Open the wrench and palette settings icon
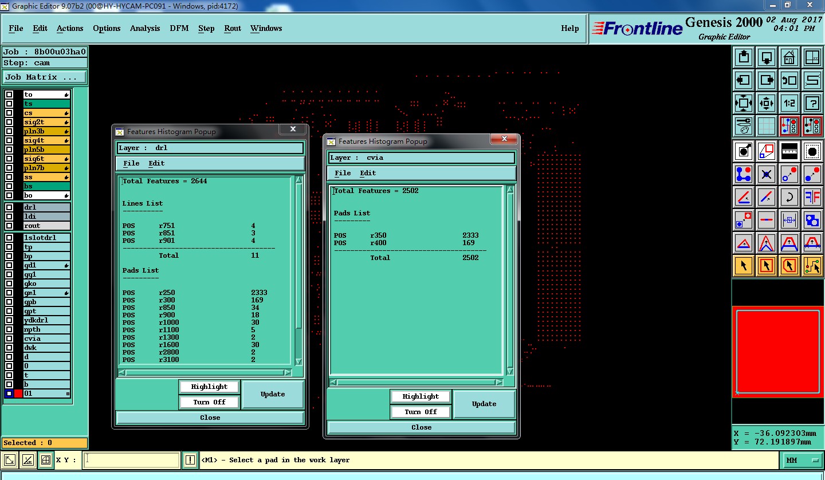Viewport: 825px width, 480px height. [x=743, y=125]
